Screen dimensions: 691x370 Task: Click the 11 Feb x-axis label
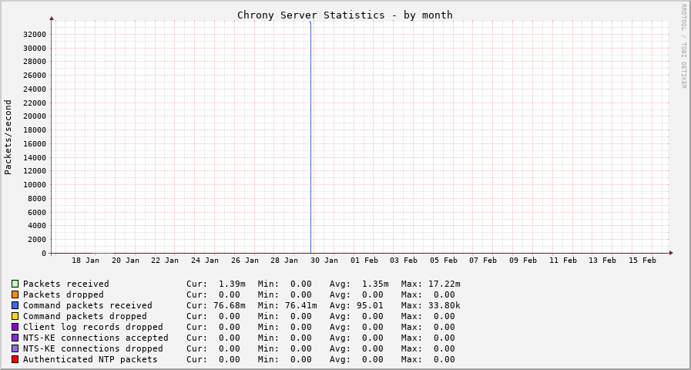coord(563,261)
